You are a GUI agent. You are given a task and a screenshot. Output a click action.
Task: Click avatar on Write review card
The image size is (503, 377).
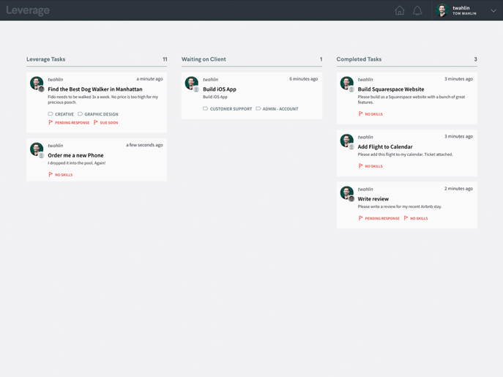point(347,193)
